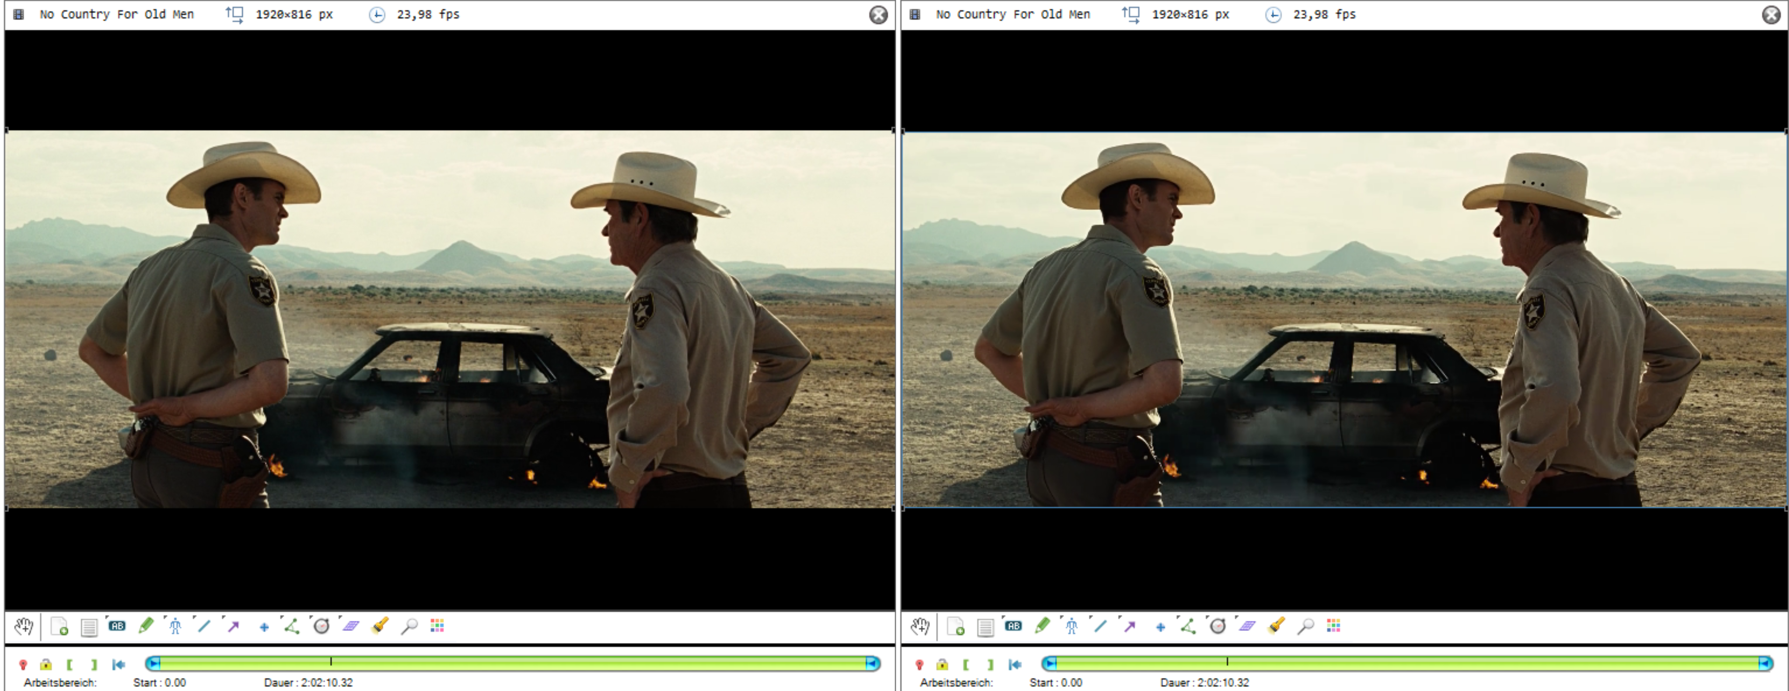Reset working zone arrow in right player
Viewport: 1789px width, 691px height.
(1015, 664)
